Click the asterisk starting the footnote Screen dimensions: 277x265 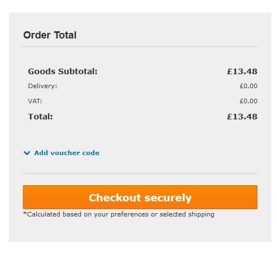(25, 213)
